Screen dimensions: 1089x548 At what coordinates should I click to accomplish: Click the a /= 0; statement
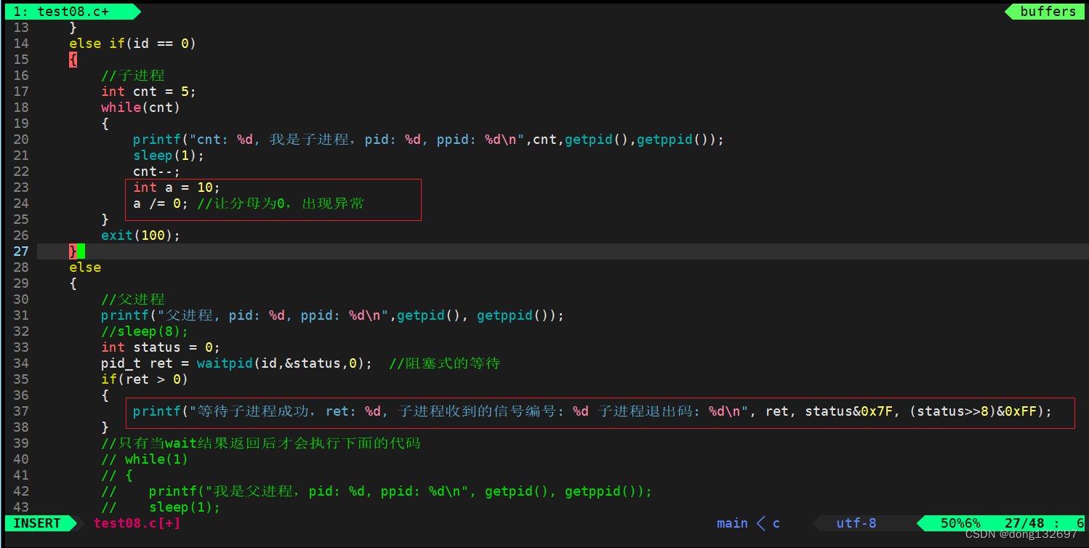coord(161,204)
